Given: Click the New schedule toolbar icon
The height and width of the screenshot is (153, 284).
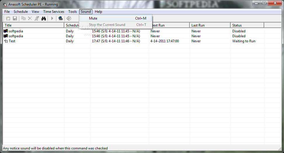Looking at the screenshot, I should pyautogui.click(x=8, y=18).
